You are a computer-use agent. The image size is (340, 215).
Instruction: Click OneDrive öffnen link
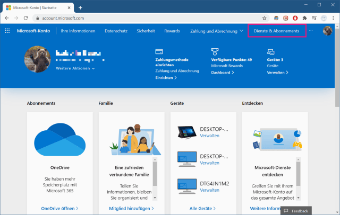coord(59,209)
